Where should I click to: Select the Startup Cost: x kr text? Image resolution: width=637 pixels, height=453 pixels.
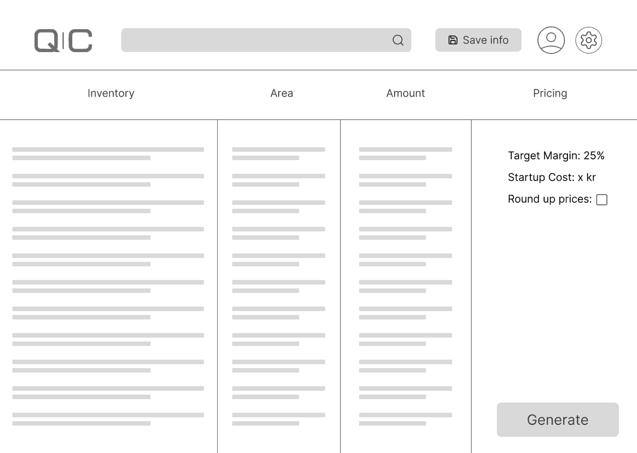click(x=552, y=177)
